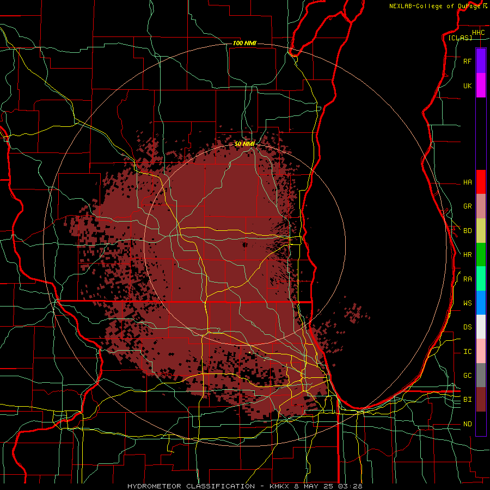Click the 100 NMI range ring label
This screenshot has width=490, height=490.
(244, 43)
